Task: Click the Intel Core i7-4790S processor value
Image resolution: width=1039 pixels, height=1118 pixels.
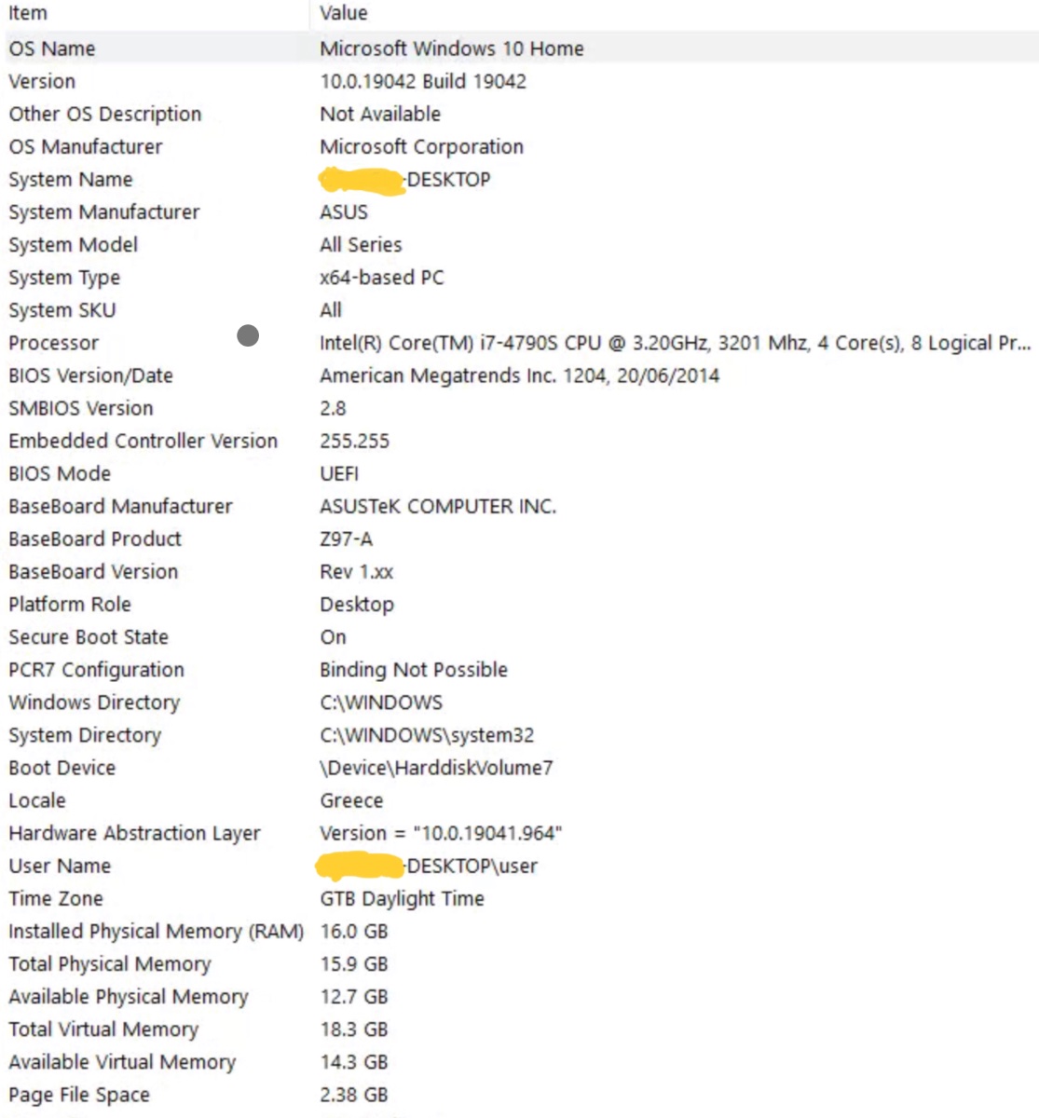Action: pos(676,343)
